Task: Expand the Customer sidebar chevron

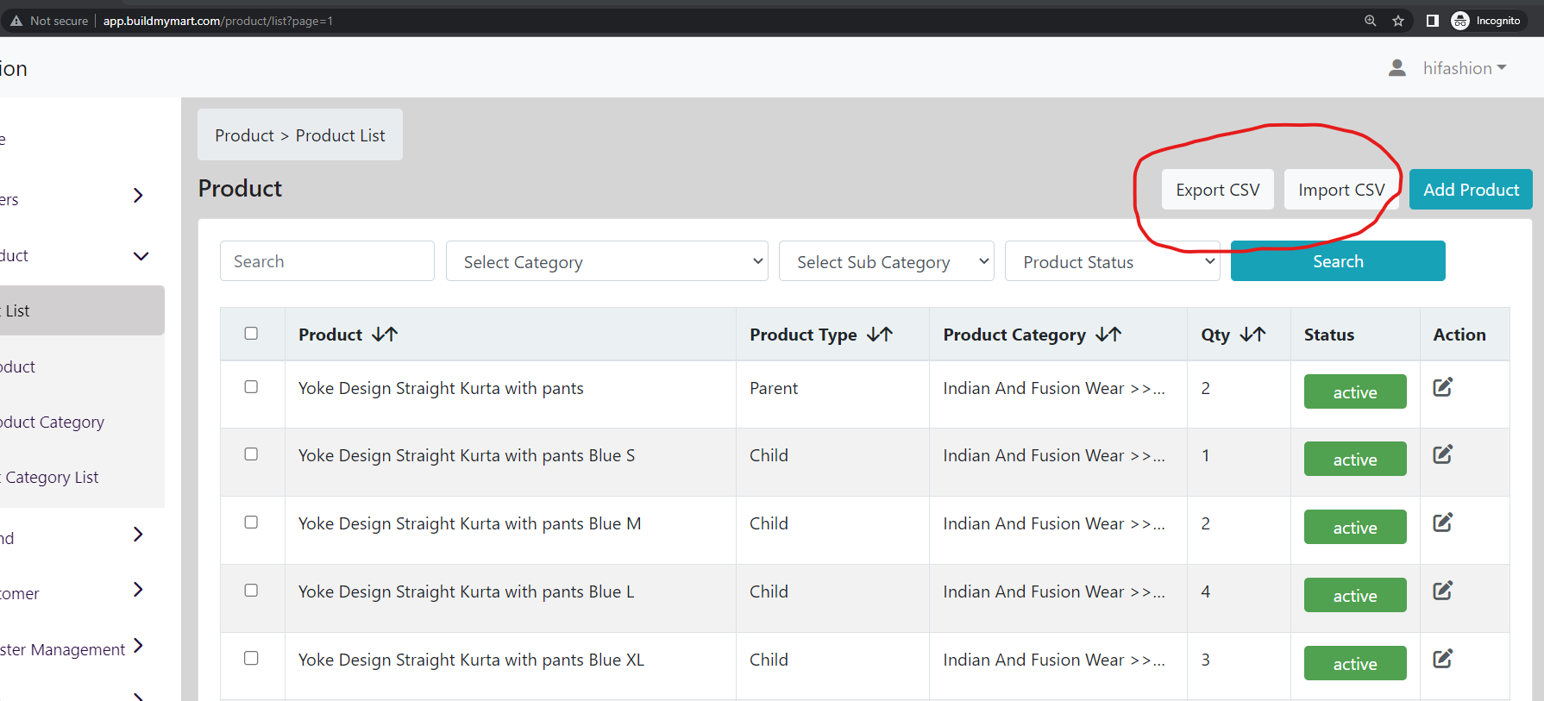Action: point(138,590)
